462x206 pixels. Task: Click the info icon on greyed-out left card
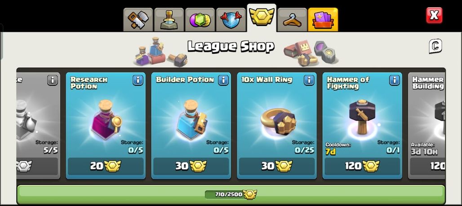(52, 80)
